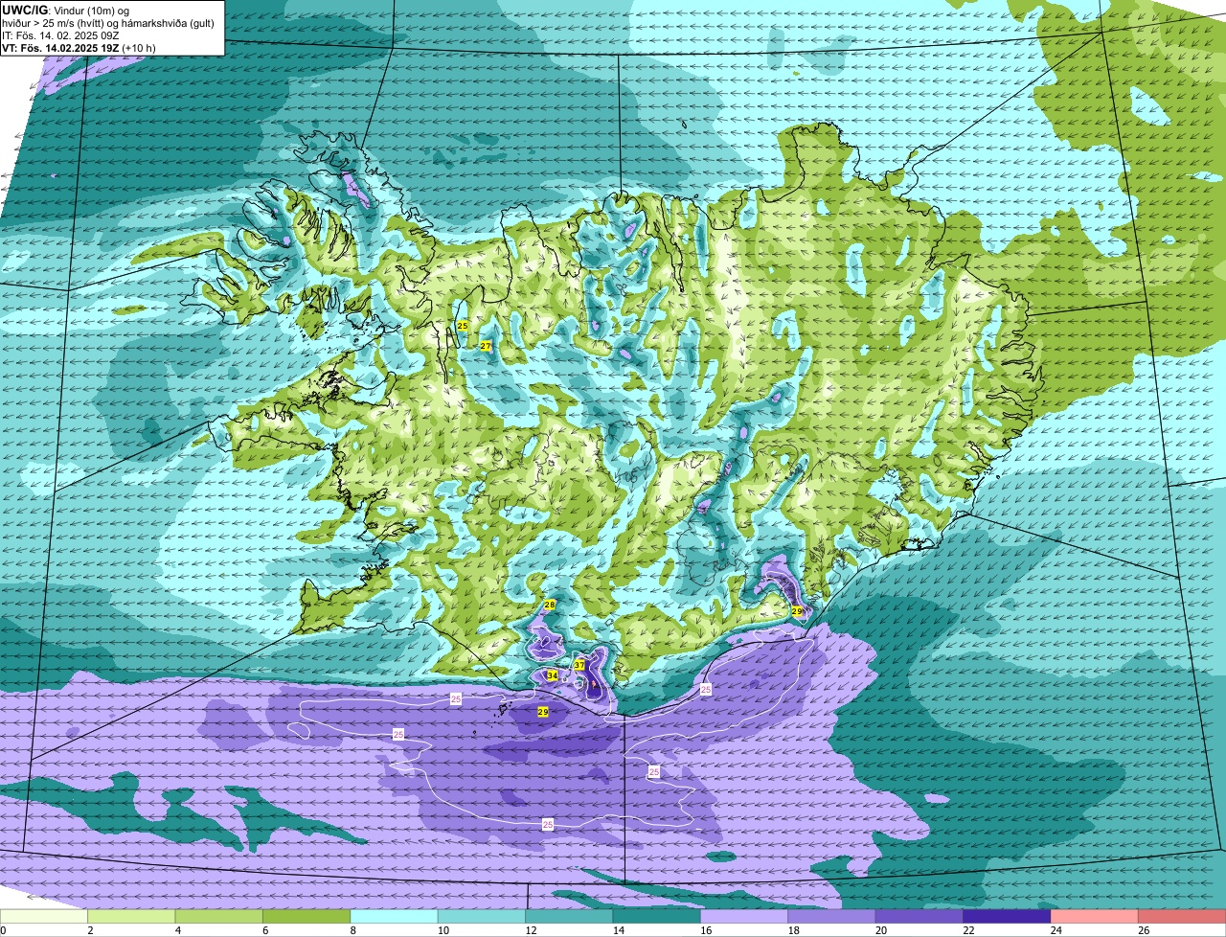This screenshot has width=1226, height=937.
Task: Click the legend tick label '8'
Action: click(x=352, y=930)
